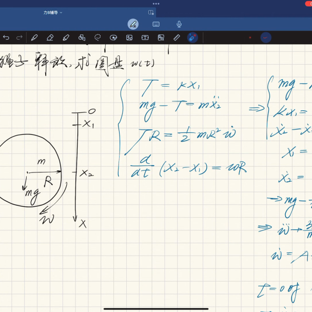The width and height of the screenshot is (312, 312).
Task: Select the Eraser tool
Action: [50, 37]
